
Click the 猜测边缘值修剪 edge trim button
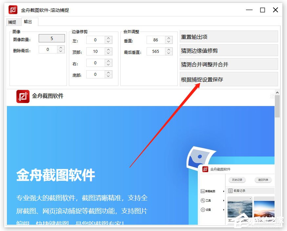pyautogui.click(x=228, y=51)
